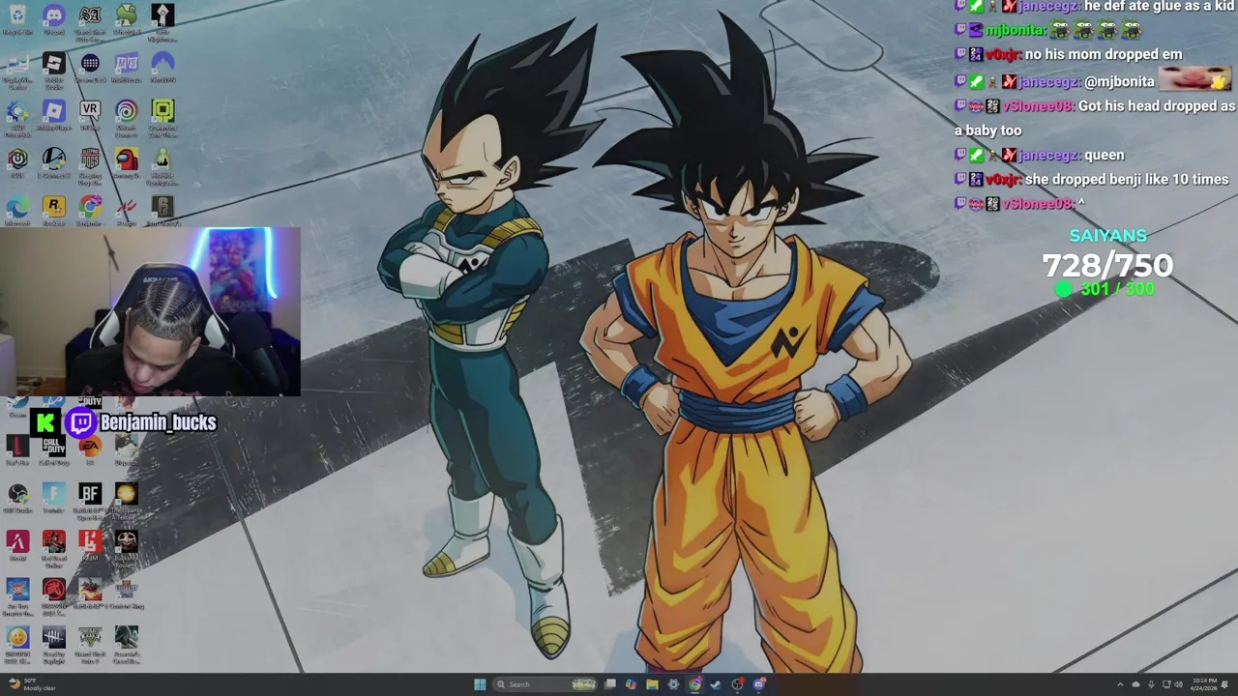Viewport: 1238px width, 696px height.
Task: Click chat message "no his mom dropped em"
Action: coord(1103,54)
